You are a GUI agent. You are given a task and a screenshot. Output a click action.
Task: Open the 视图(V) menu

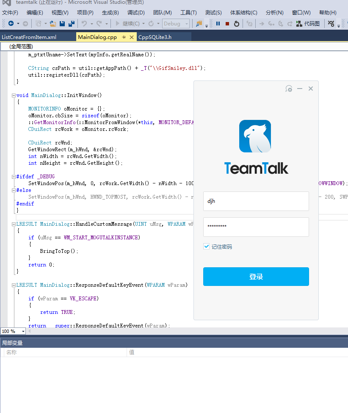(x=60, y=13)
